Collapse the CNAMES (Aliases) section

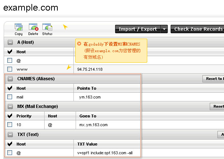click(x=10, y=79)
